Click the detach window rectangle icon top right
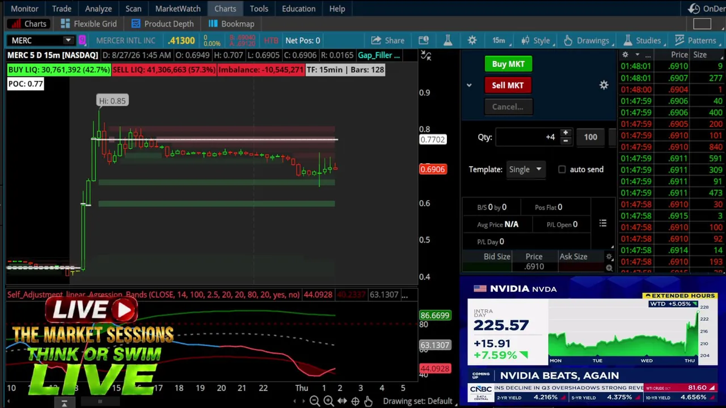 702,24
